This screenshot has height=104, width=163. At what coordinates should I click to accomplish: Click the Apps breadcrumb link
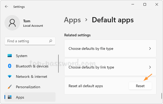pos(72,20)
